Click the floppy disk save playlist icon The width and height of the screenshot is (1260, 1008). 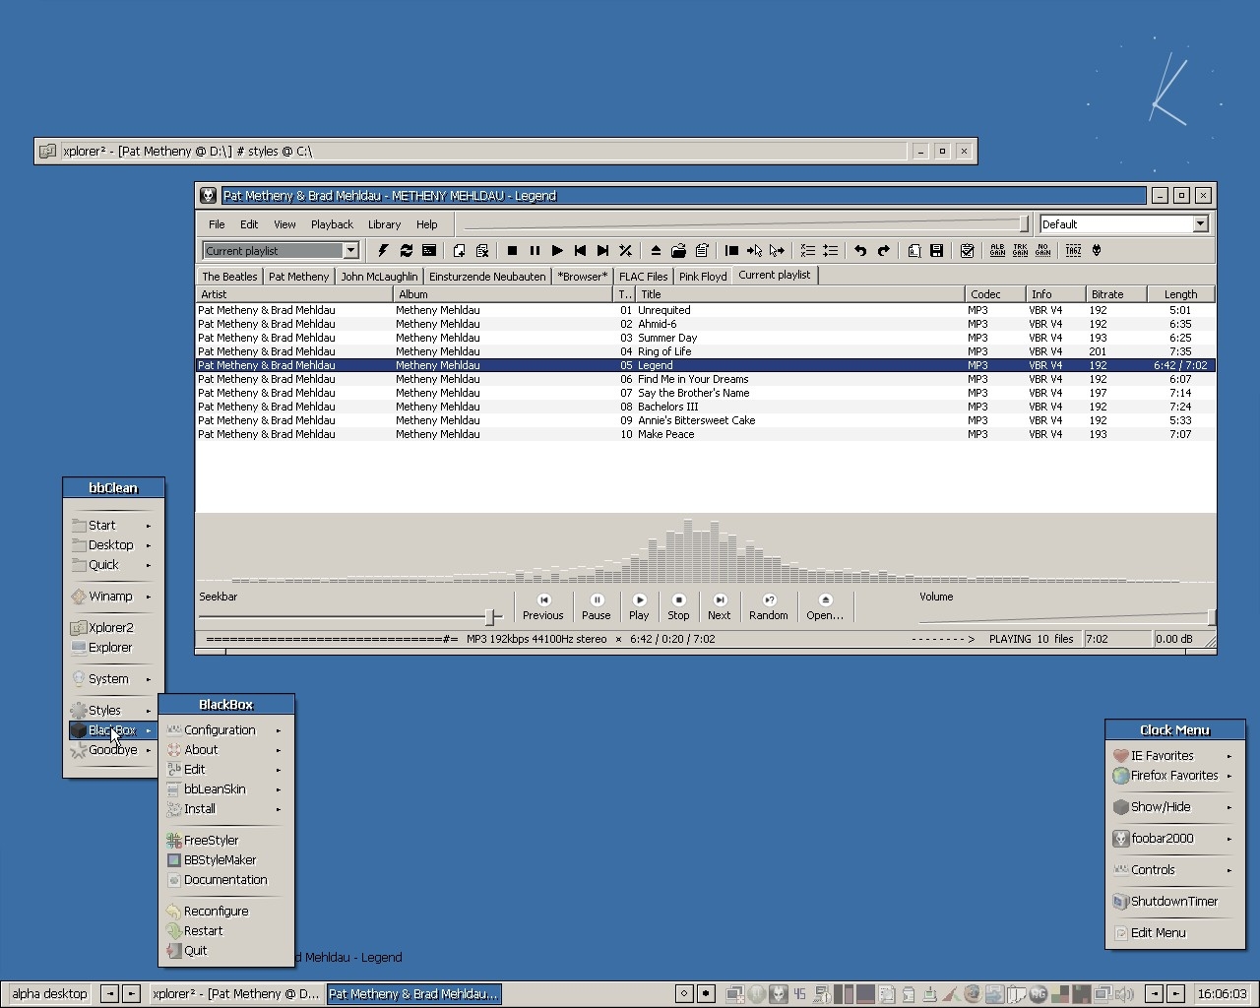click(x=936, y=251)
